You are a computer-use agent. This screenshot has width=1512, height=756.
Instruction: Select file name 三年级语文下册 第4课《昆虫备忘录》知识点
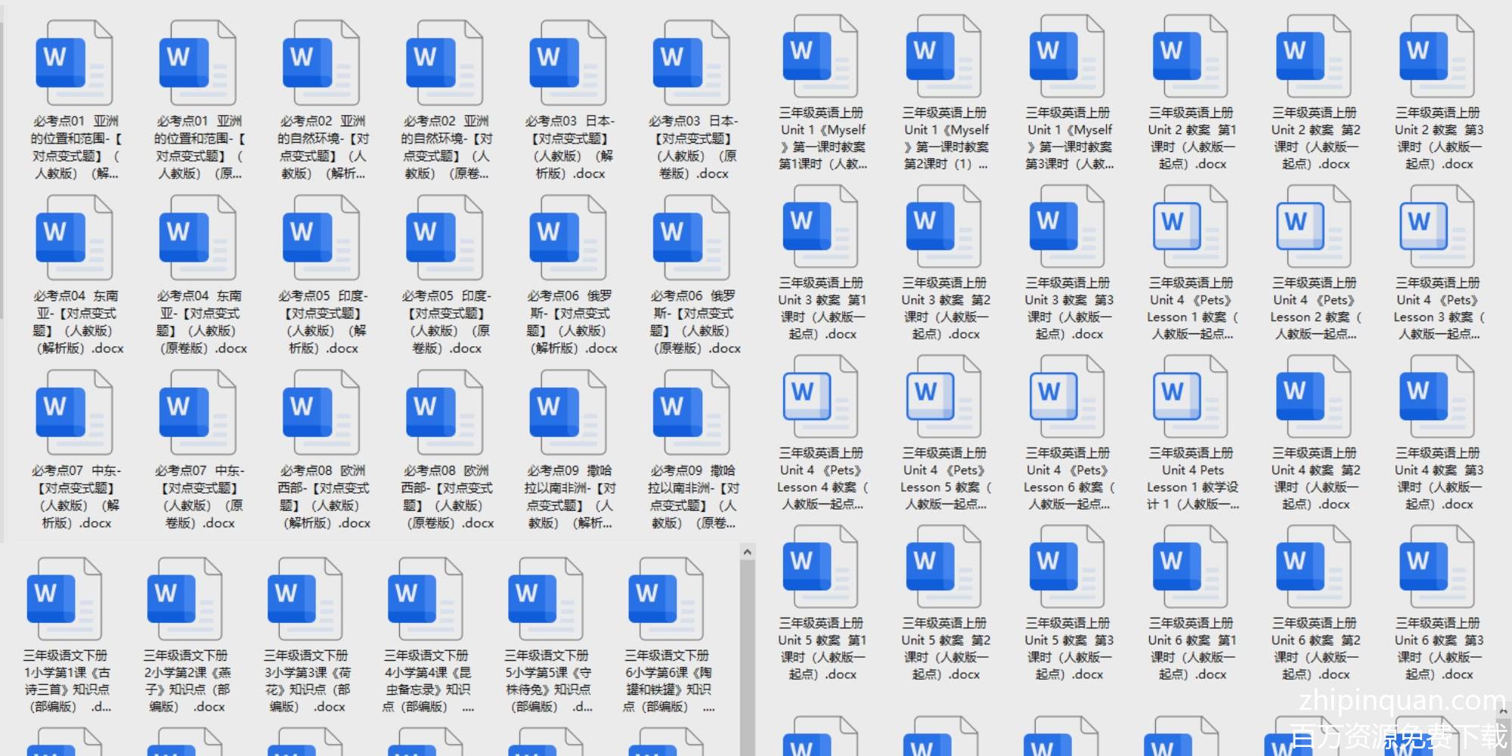point(426,681)
